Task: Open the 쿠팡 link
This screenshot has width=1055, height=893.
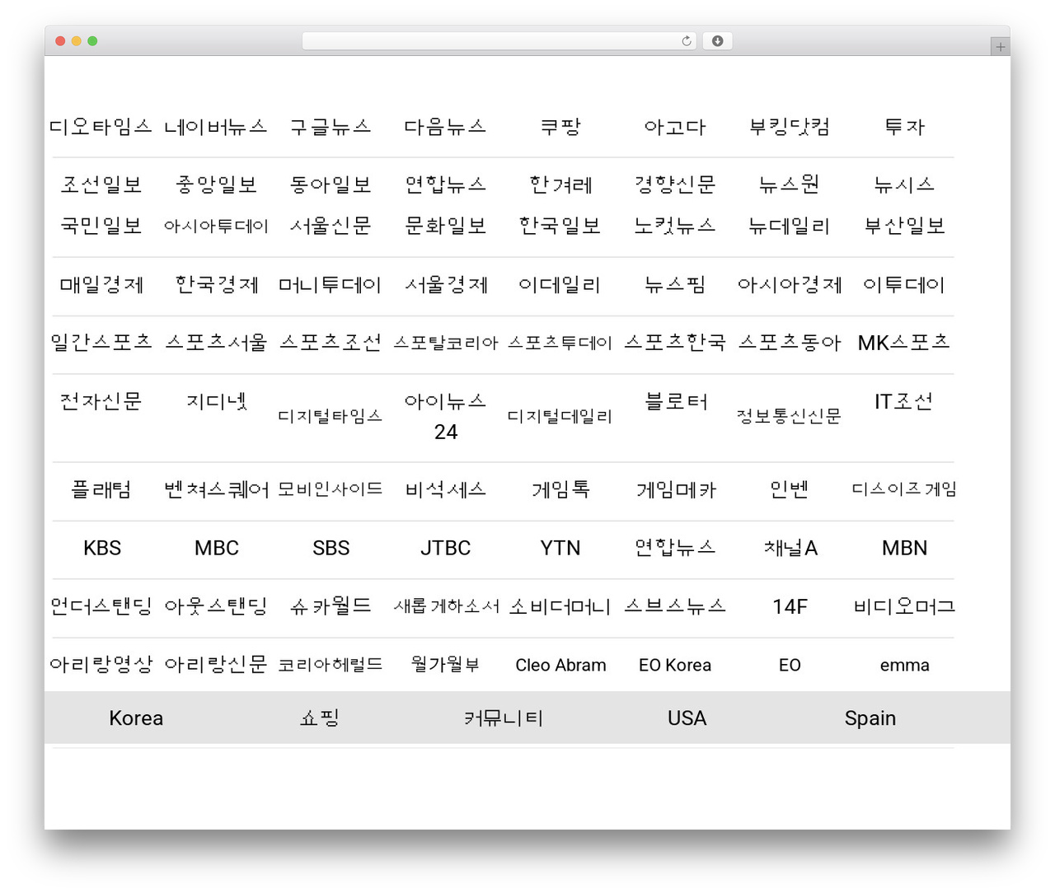Action: coord(560,127)
